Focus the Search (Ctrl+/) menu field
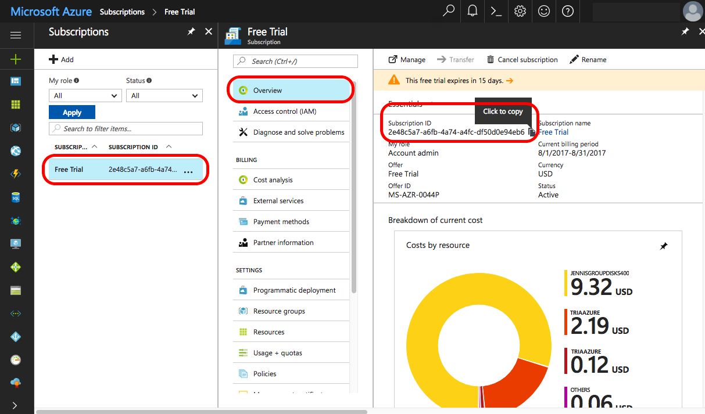The image size is (705, 414). (x=295, y=61)
